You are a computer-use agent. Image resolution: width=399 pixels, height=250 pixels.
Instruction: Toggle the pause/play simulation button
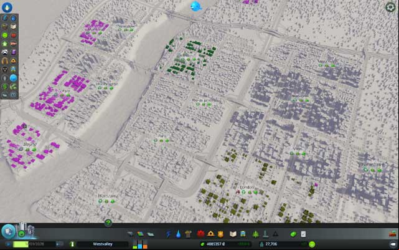coord(9,244)
